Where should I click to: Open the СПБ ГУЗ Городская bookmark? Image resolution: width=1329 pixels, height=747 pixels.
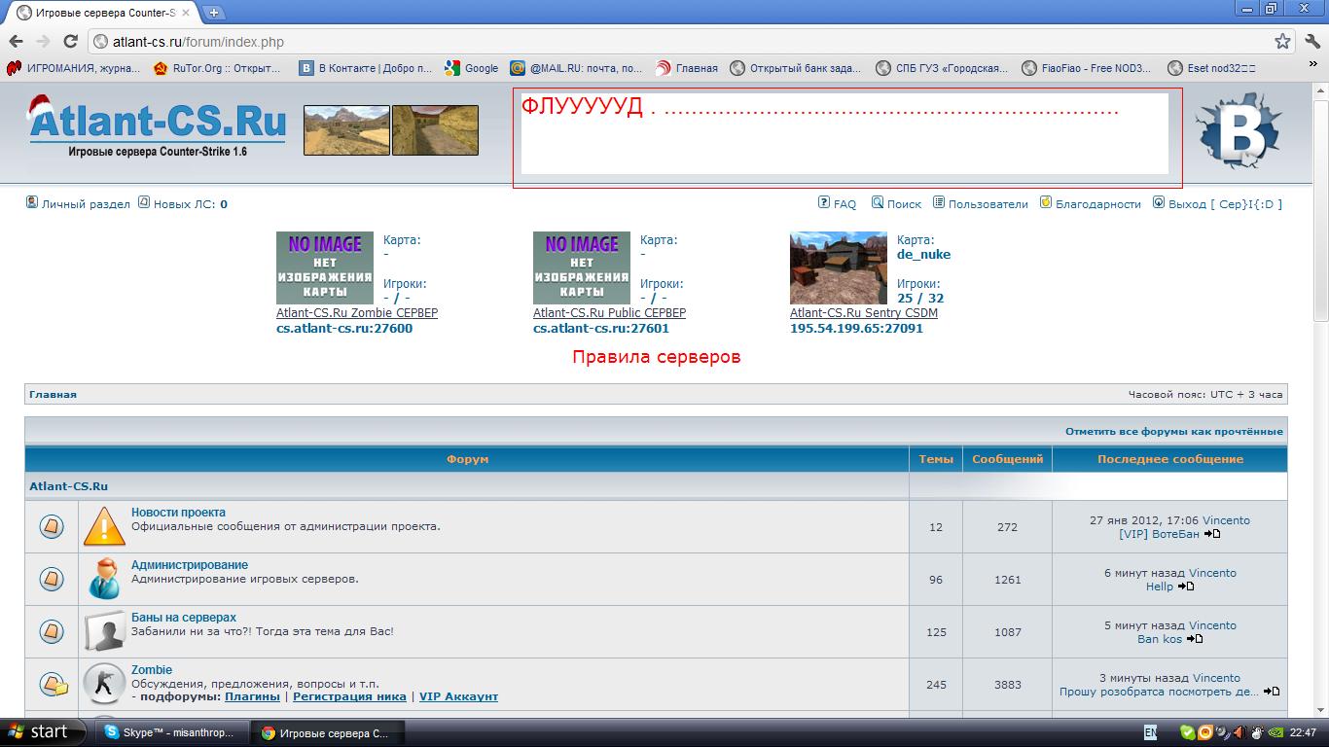[942, 68]
